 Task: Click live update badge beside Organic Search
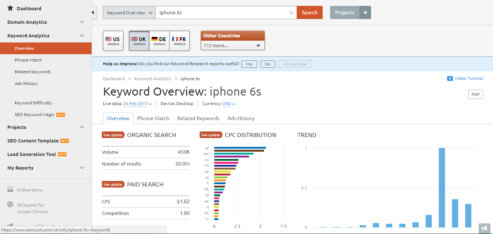pyautogui.click(x=113, y=135)
